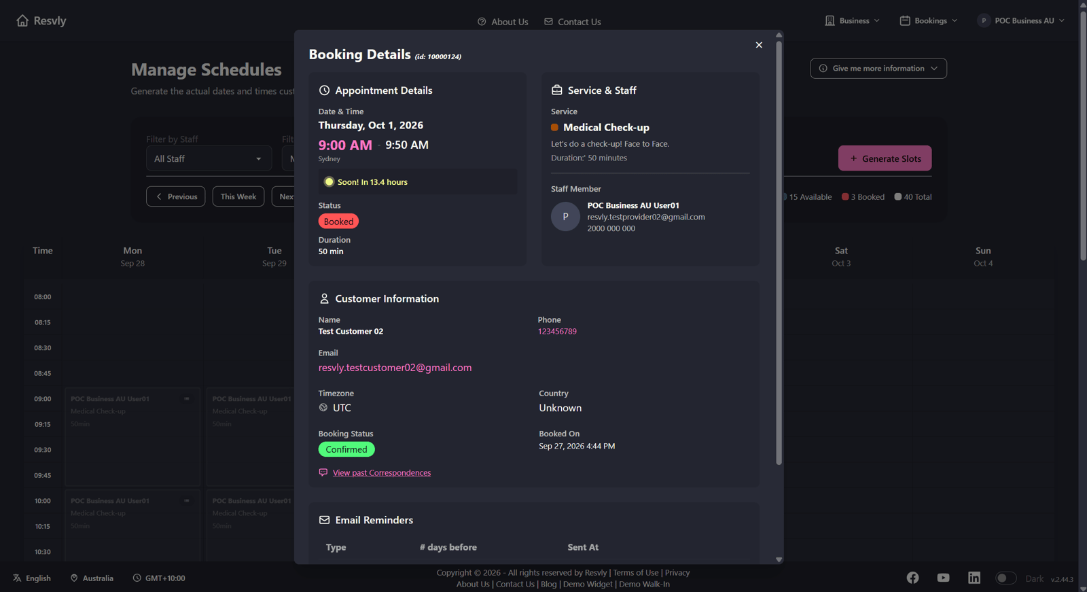Open the Contact Us header link
Screen dimensions: 1087x592
pos(572,22)
